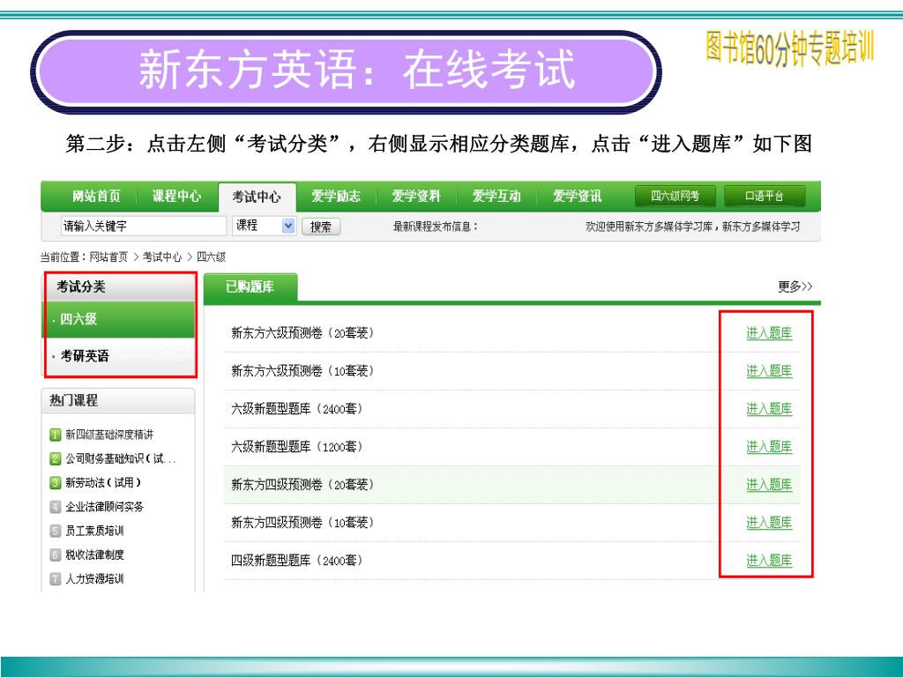This screenshot has width=903, height=677.
Task: Expand the 课程 search type dropdown
Action: [x=265, y=226]
